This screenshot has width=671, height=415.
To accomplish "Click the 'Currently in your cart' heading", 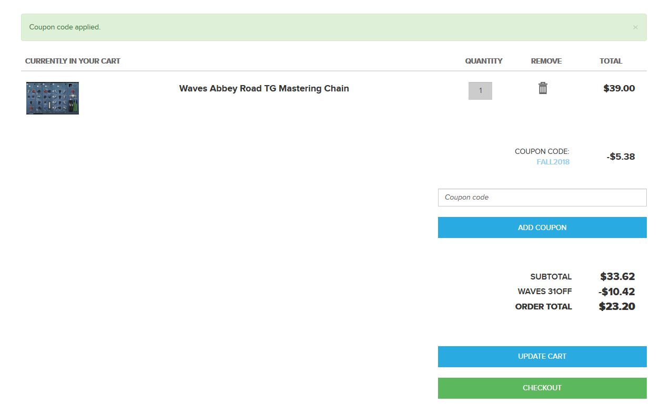I will click(73, 61).
